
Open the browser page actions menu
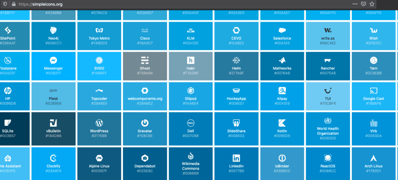click(355, 4)
